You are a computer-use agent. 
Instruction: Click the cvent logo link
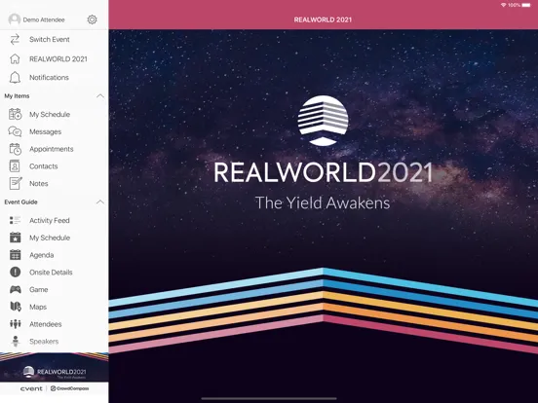pos(31,388)
